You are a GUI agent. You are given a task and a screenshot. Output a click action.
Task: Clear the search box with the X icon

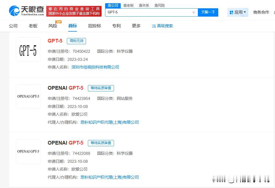point(194,12)
